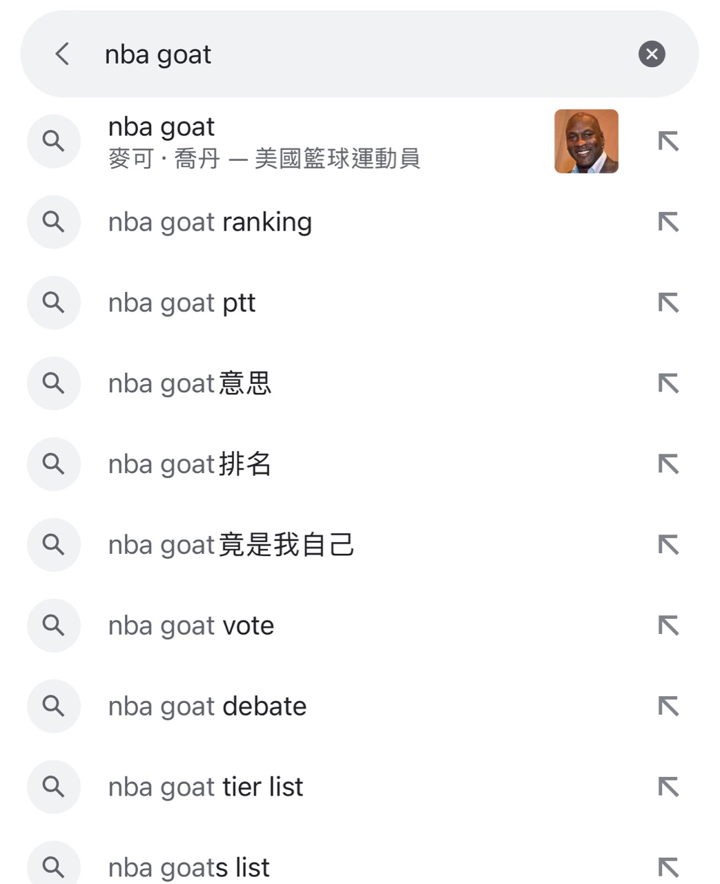Select the 'nba goat tier list' suggestion
The height and width of the screenshot is (884, 720).
[x=206, y=787]
